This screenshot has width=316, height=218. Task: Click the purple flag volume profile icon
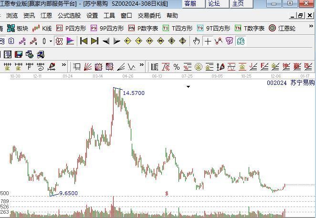[70, 41]
